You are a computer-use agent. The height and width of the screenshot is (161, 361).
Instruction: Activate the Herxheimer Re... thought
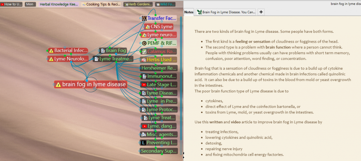[x=159, y=68]
